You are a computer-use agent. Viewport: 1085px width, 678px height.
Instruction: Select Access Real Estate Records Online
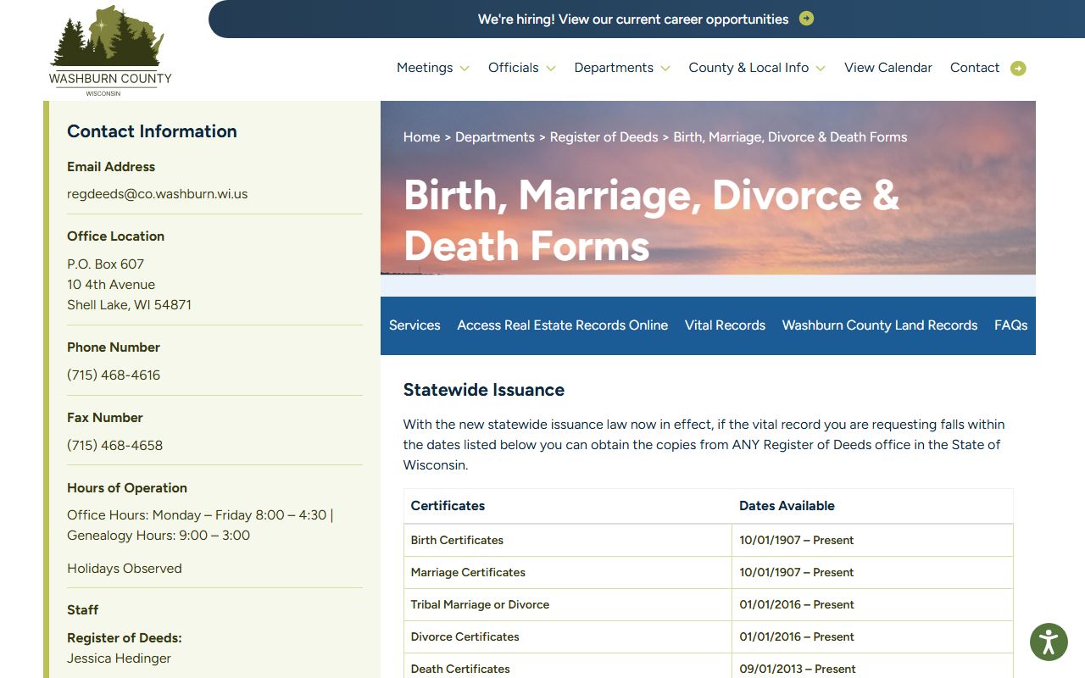(x=563, y=325)
